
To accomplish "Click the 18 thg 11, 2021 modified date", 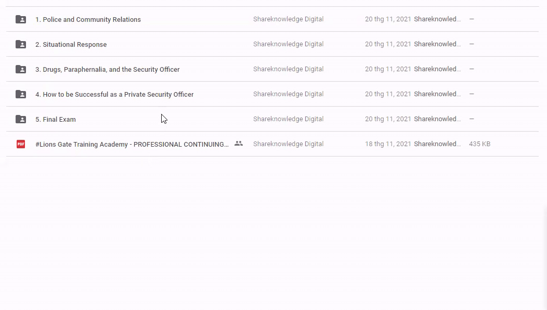I will click(x=388, y=144).
